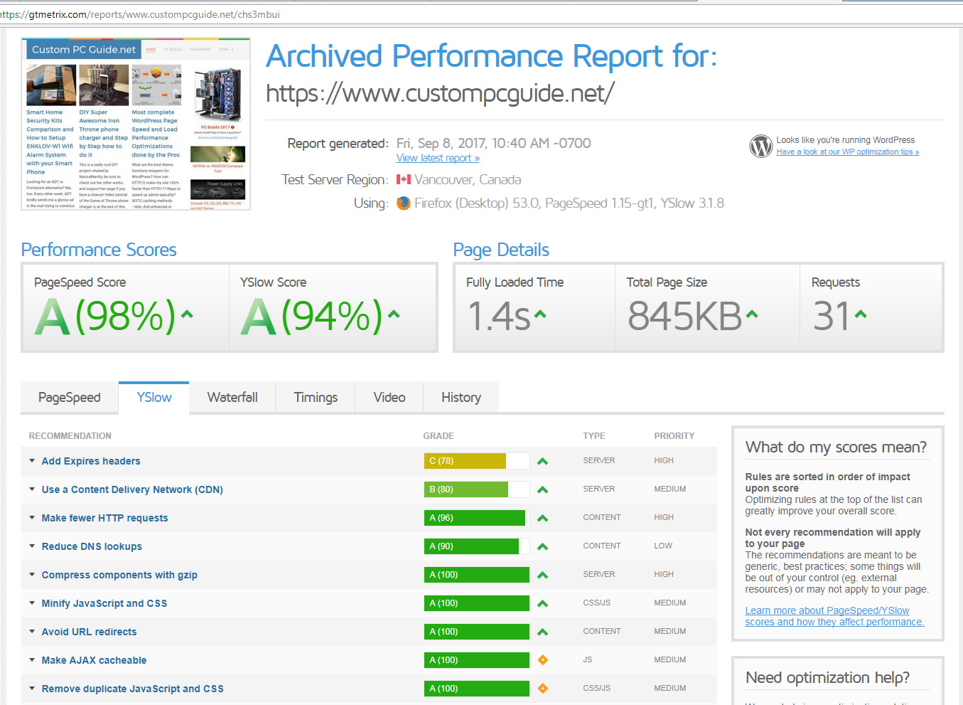Click the 845KB total page size value
This screenshot has height=705, width=963.
pyautogui.click(x=685, y=316)
